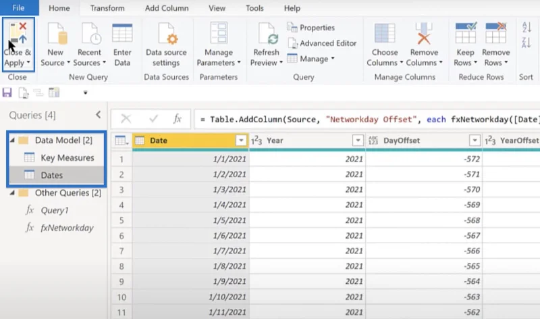Image resolution: width=540 pixels, height=319 pixels.
Task: Confirm formula with checkmark icon
Action: point(153,119)
